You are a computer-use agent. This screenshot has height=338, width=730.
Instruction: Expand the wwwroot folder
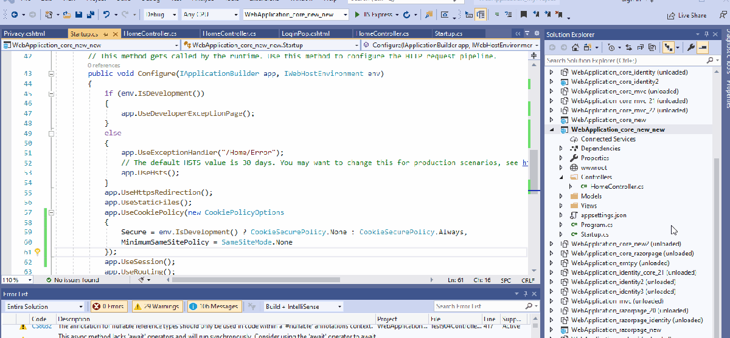coord(561,167)
